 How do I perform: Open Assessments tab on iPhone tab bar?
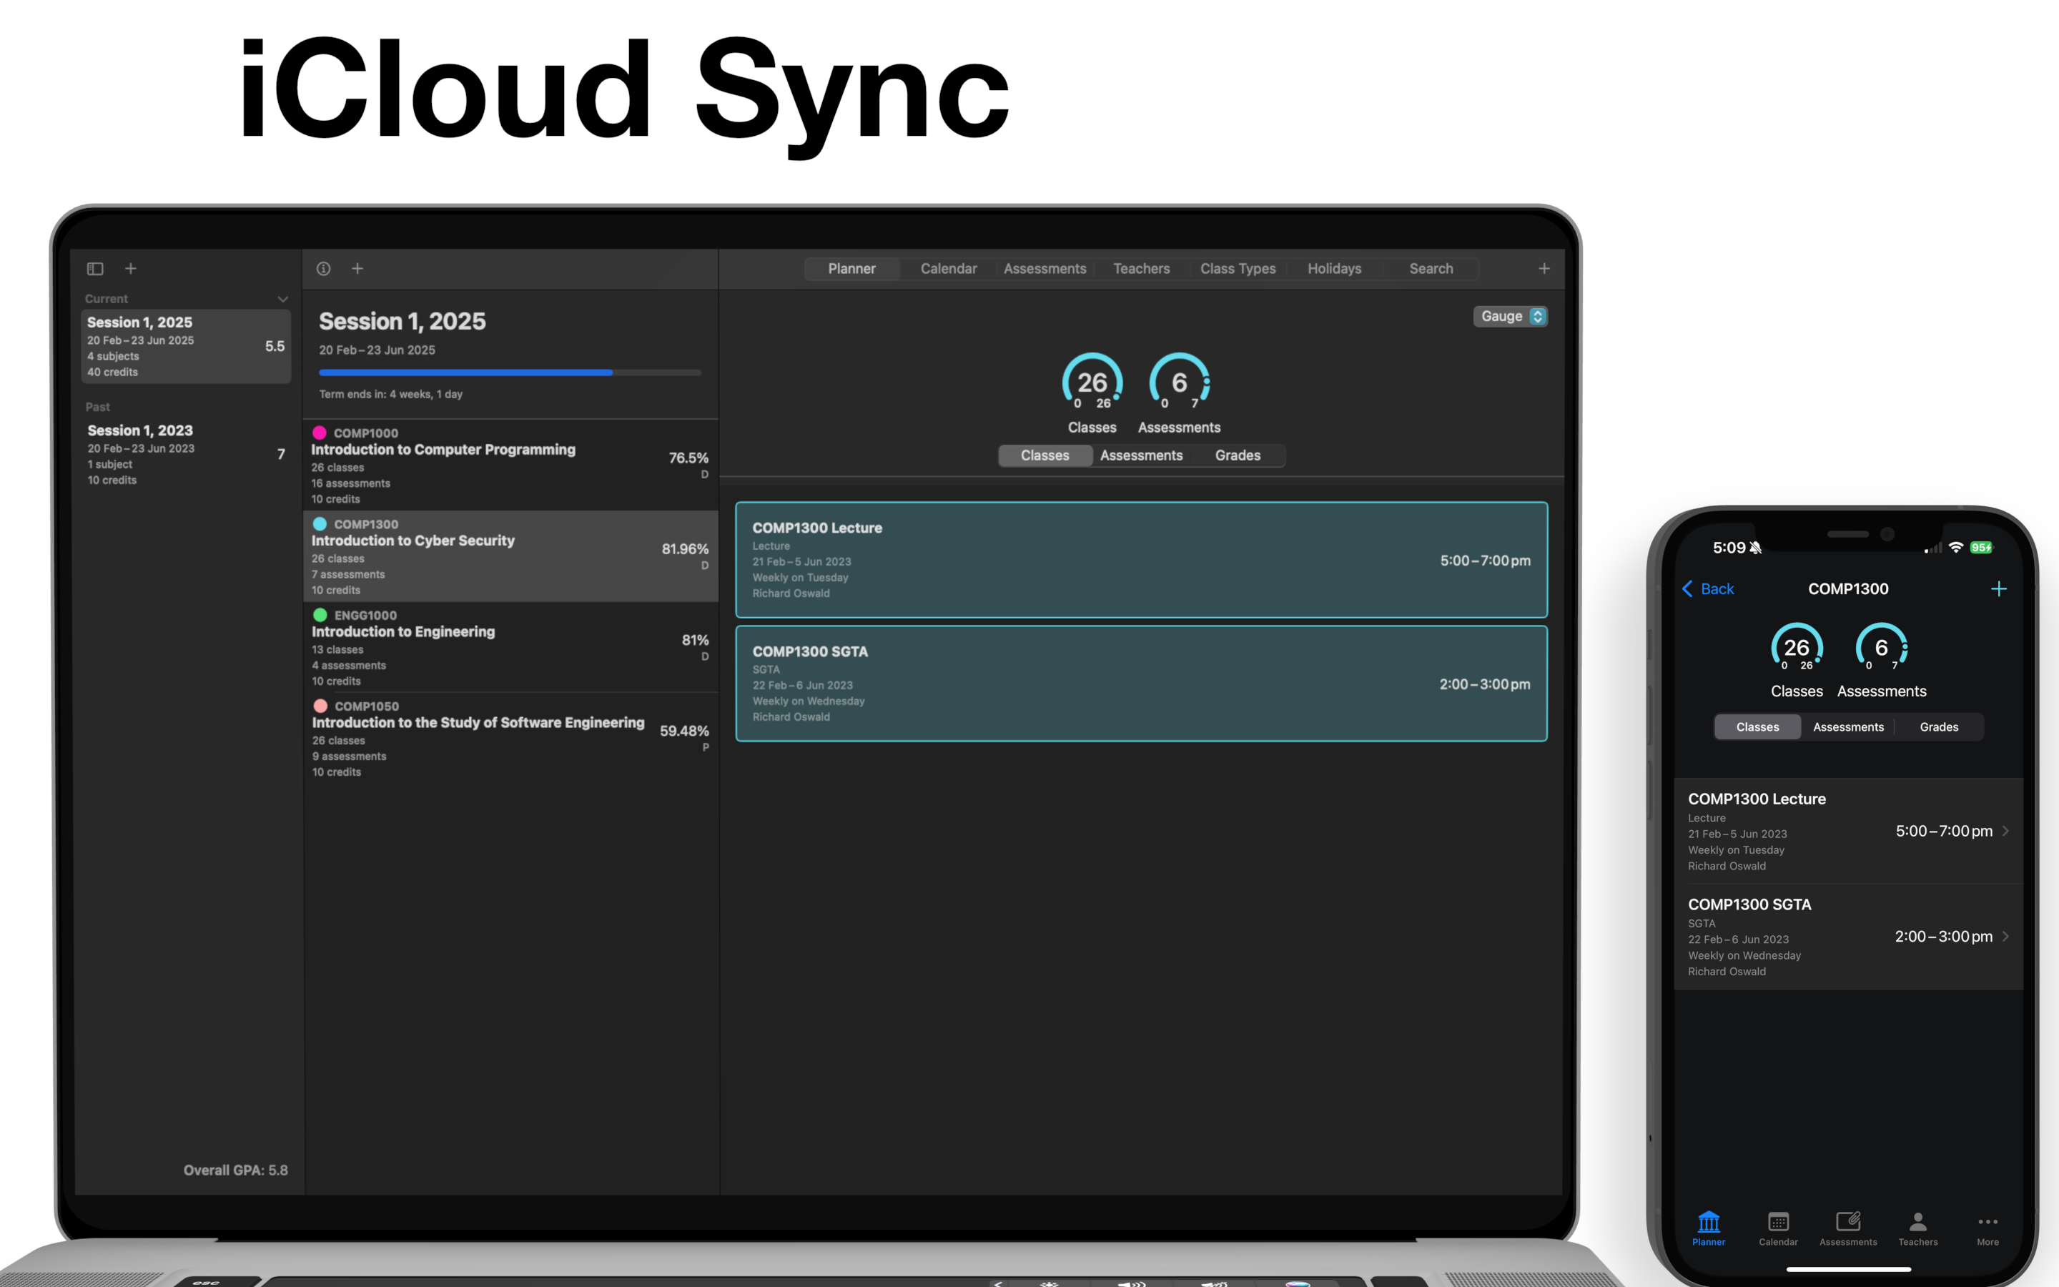pyautogui.click(x=1848, y=1228)
